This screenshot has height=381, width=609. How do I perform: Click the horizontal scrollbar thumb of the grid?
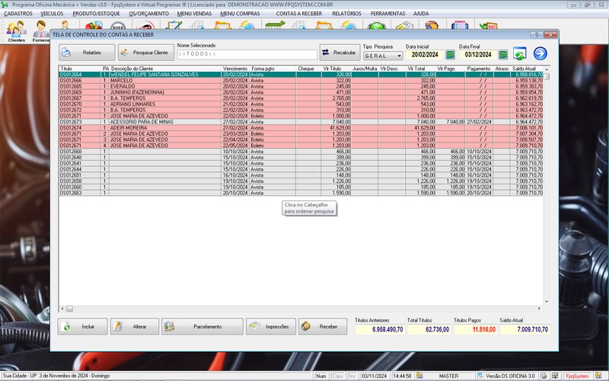pyautogui.click(x=69, y=309)
